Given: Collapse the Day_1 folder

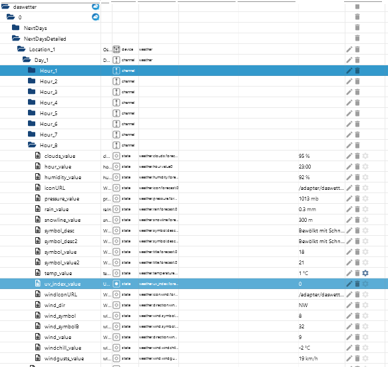Looking at the screenshot, I should click(27, 60).
